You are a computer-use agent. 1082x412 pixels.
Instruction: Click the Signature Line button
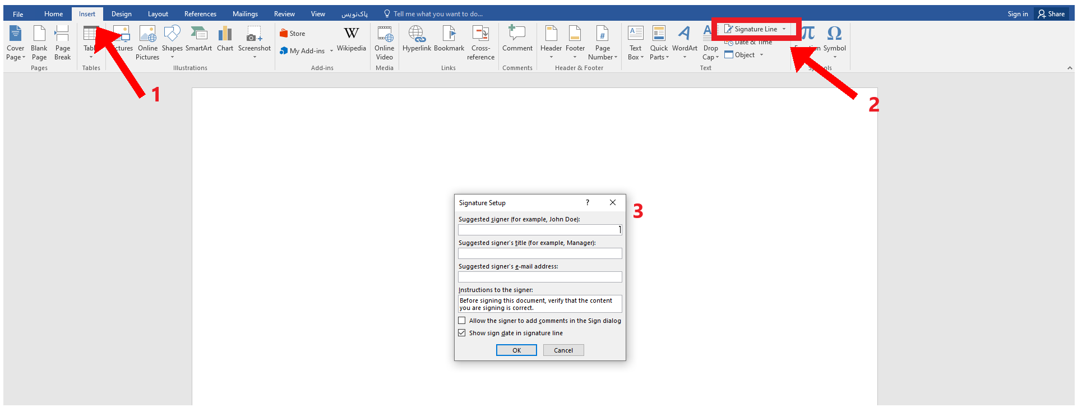pyautogui.click(x=751, y=29)
